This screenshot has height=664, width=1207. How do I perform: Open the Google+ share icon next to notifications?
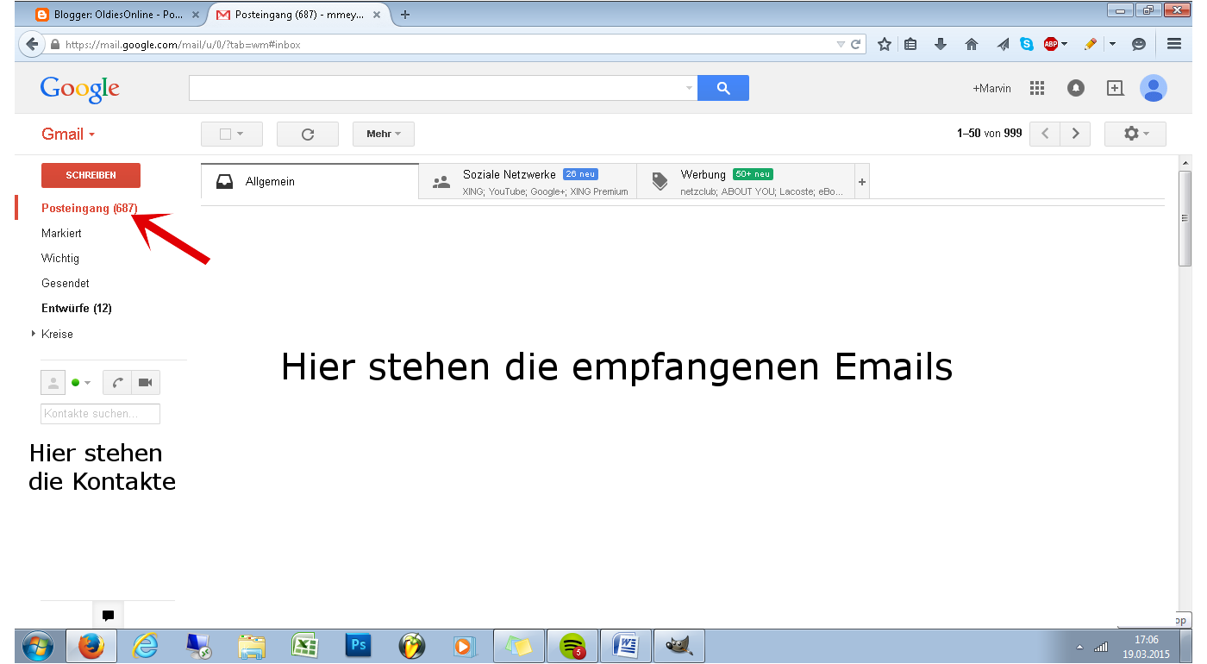tap(1115, 87)
